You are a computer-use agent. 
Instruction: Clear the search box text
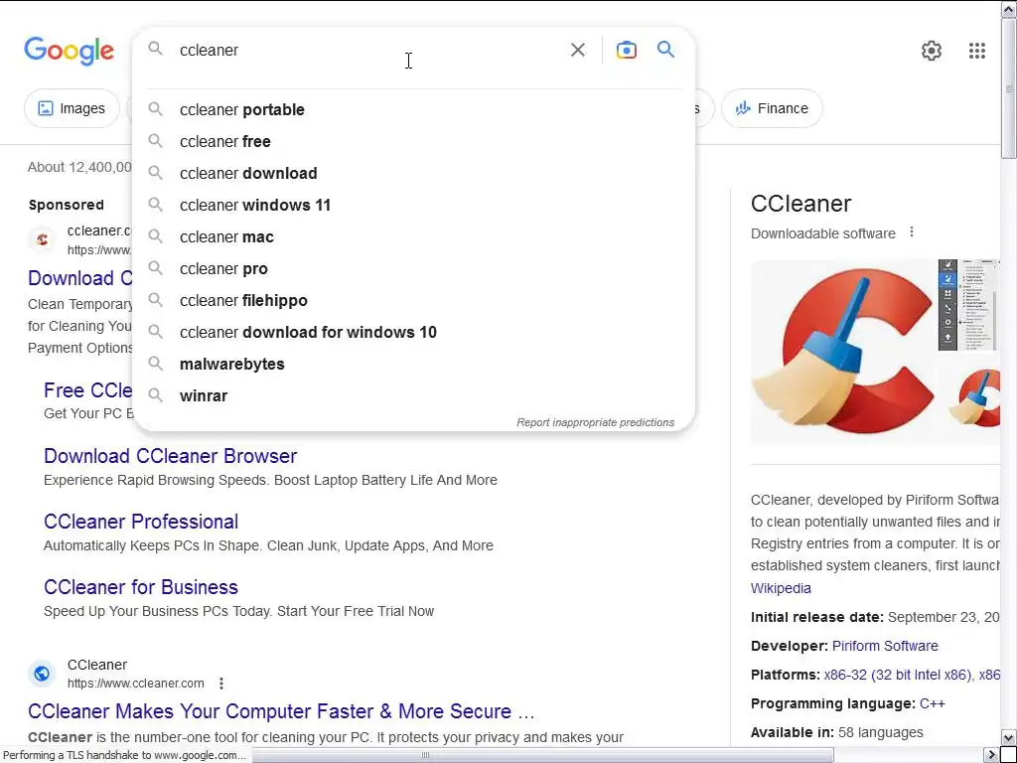pyautogui.click(x=578, y=50)
